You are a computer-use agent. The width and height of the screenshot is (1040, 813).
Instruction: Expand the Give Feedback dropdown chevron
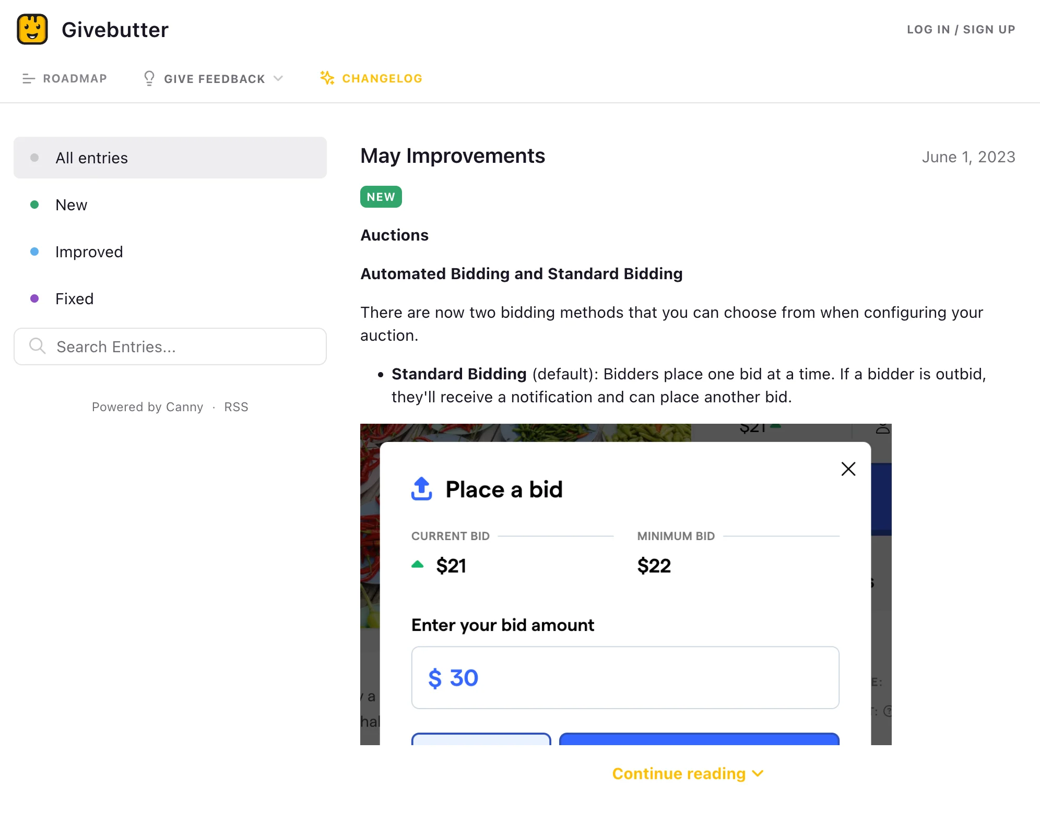(279, 79)
